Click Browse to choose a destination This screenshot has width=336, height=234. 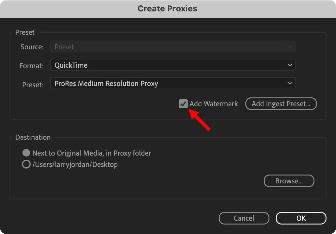click(x=289, y=181)
